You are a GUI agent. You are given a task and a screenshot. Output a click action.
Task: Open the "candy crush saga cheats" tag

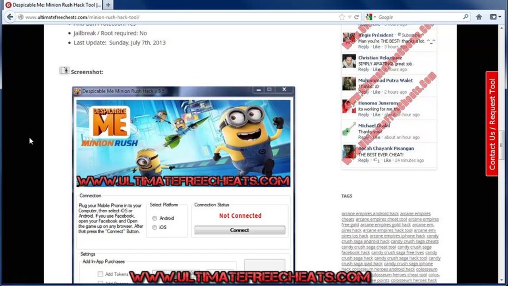point(415,242)
